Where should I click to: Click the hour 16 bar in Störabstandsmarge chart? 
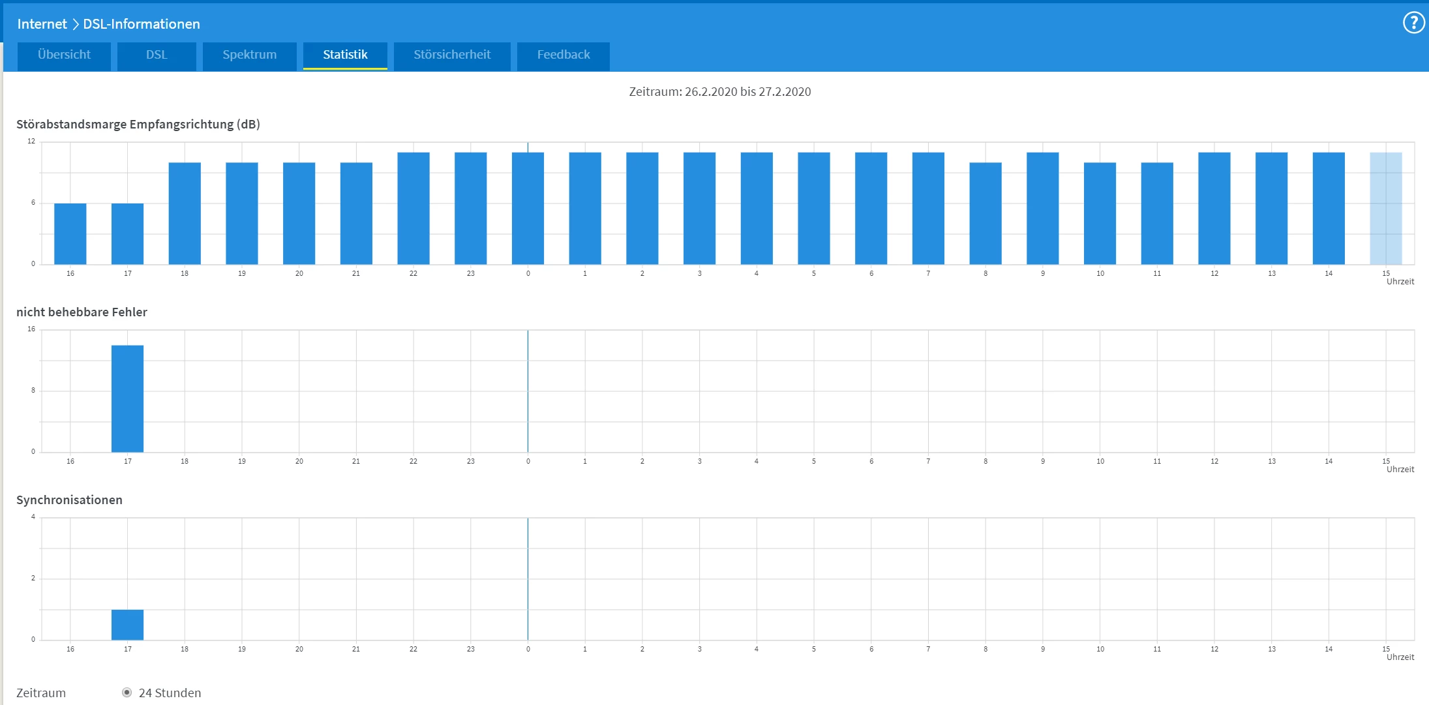tap(70, 233)
